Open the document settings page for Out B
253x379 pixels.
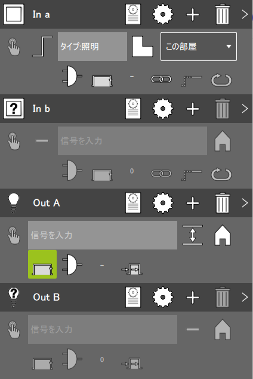pyautogui.click(x=133, y=297)
